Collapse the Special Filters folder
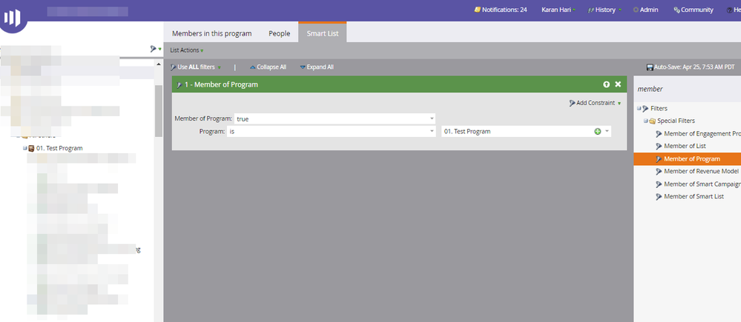 645,121
